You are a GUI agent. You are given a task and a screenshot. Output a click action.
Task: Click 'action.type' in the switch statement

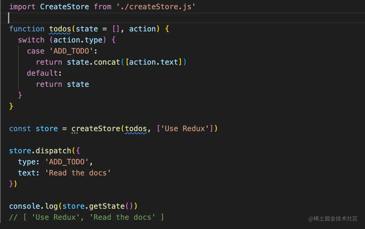(x=78, y=40)
